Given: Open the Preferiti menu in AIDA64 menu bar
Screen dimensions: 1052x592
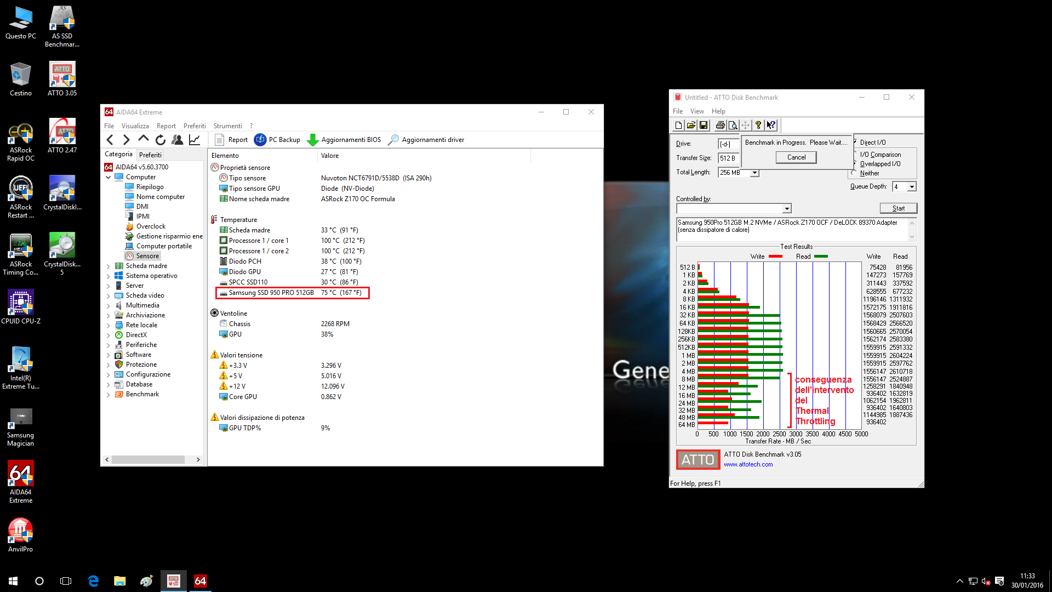Looking at the screenshot, I should tap(195, 126).
